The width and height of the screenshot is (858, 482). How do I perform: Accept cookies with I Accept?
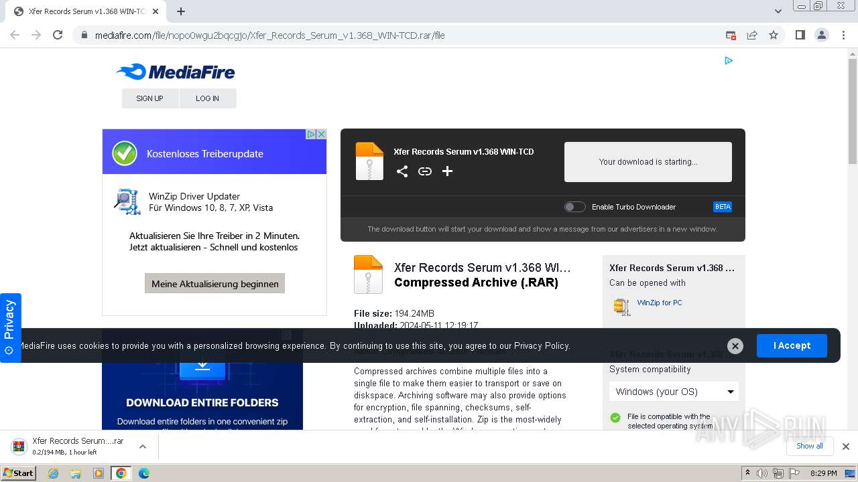click(792, 345)
